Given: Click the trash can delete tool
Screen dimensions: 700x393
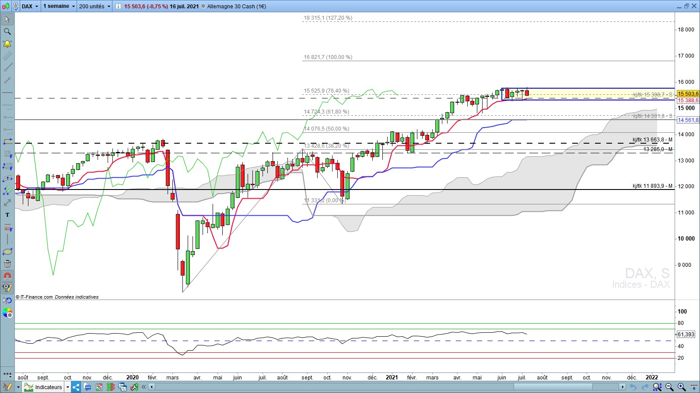Looking at the screenshot, I should pyautogui.click(x=7, y=264).
